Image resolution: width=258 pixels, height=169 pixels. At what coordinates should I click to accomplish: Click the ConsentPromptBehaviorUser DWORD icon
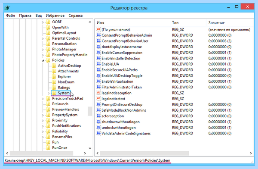[98, 41]
